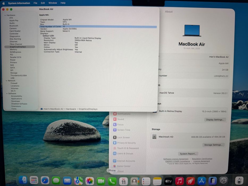Open Contacts app in the Dock

click(x=134, y=181)
